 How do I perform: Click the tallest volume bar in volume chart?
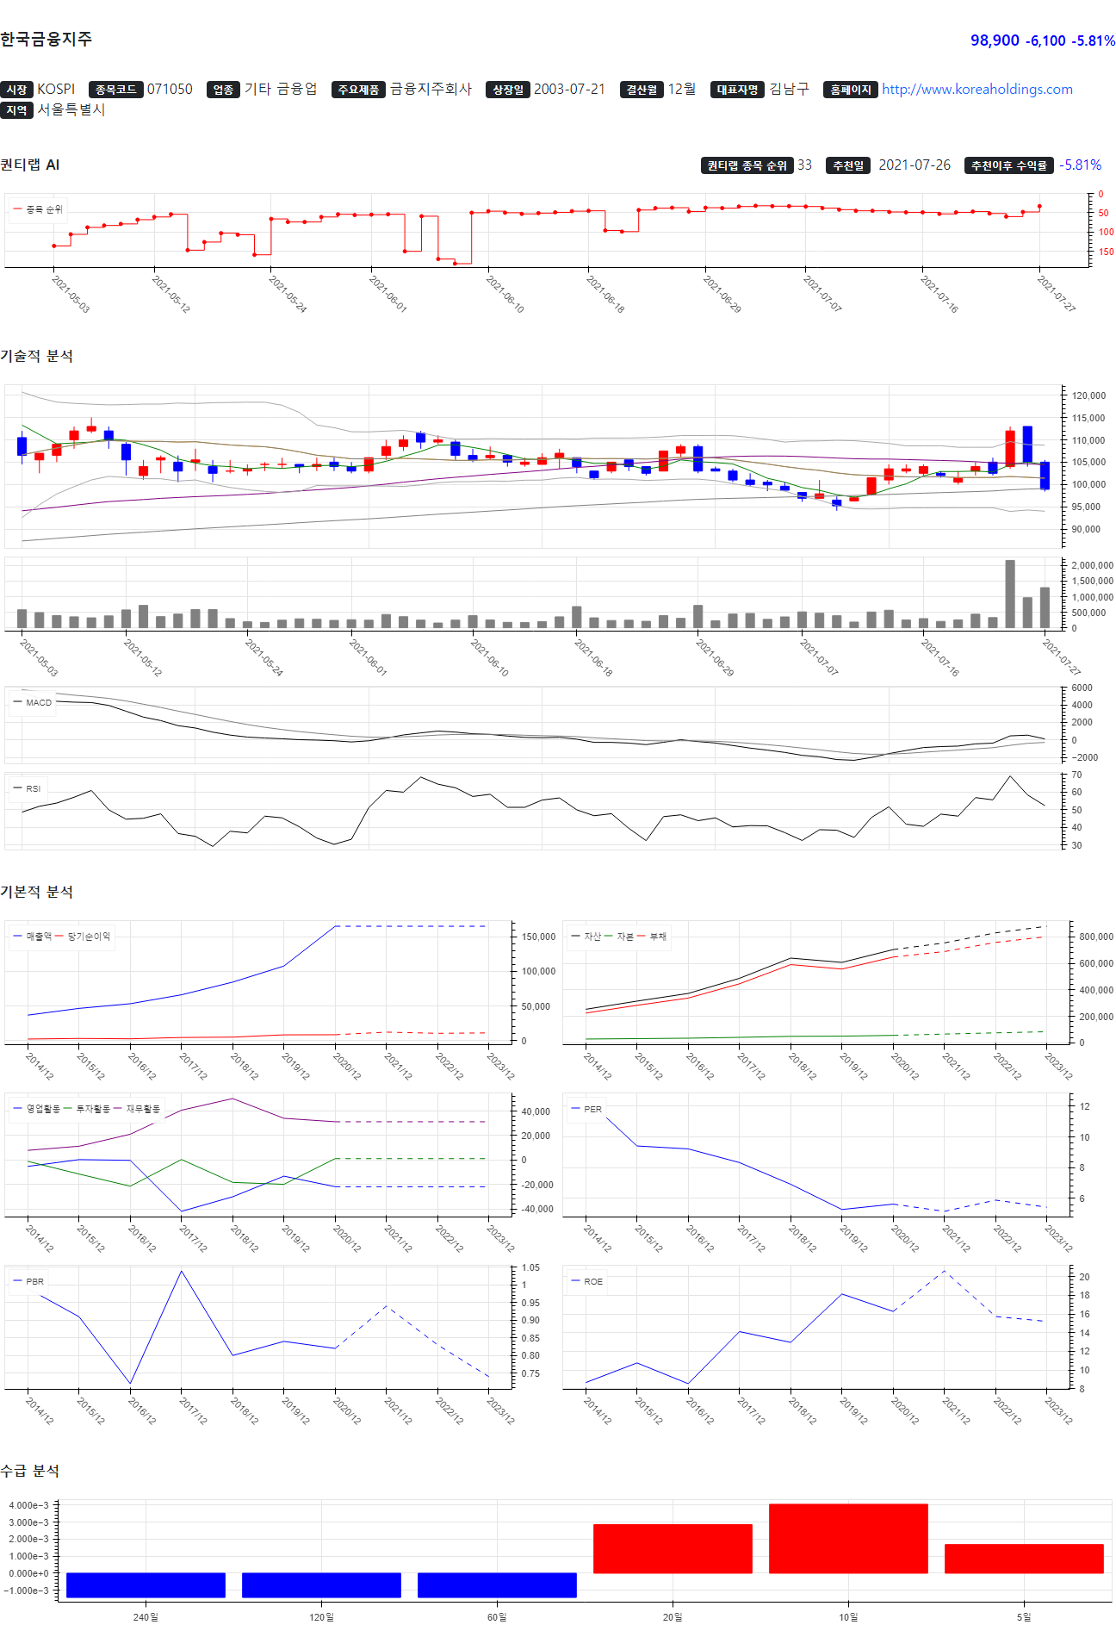[1010, 594]
